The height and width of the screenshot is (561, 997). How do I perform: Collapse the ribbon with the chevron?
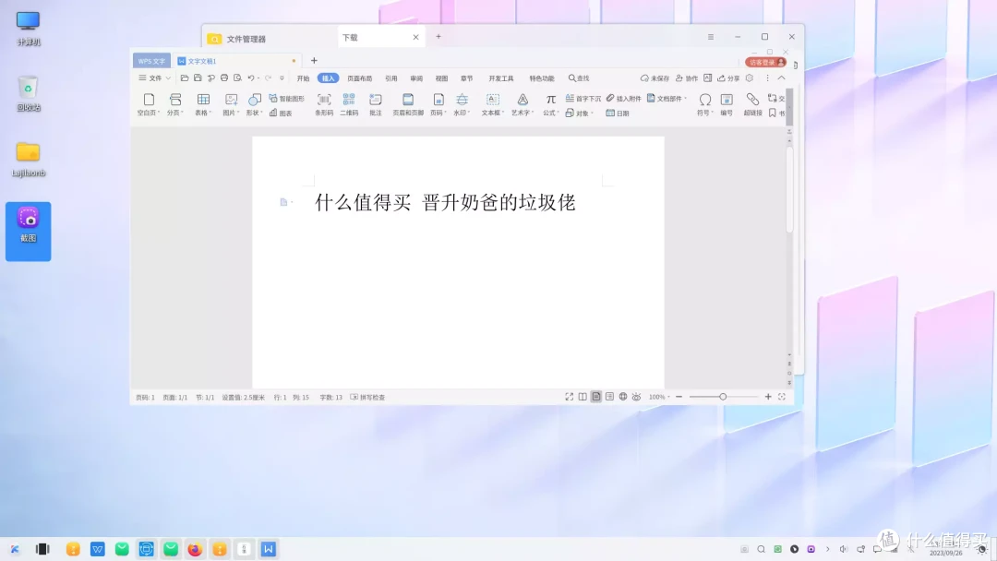pos(782,78)
